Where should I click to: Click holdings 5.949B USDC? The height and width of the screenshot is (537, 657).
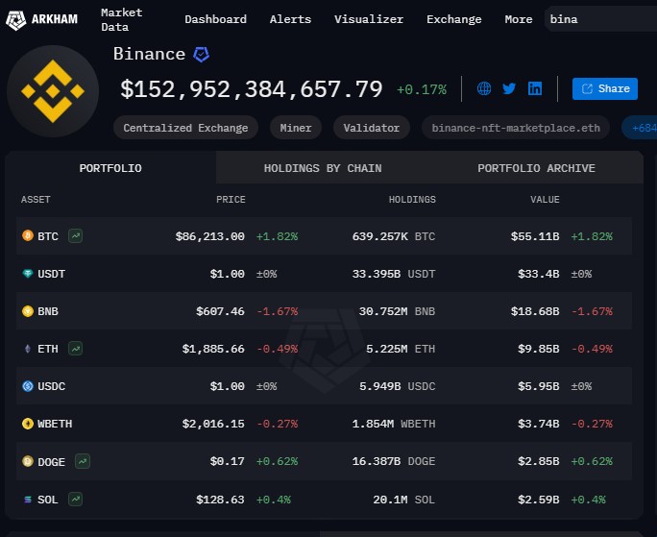pos(398,386)
